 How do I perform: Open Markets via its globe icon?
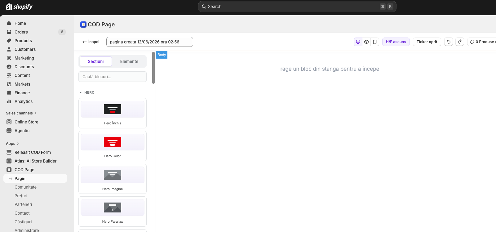(9, 84)
